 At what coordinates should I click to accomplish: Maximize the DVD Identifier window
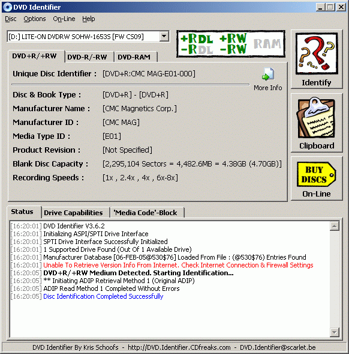point(330,7)
